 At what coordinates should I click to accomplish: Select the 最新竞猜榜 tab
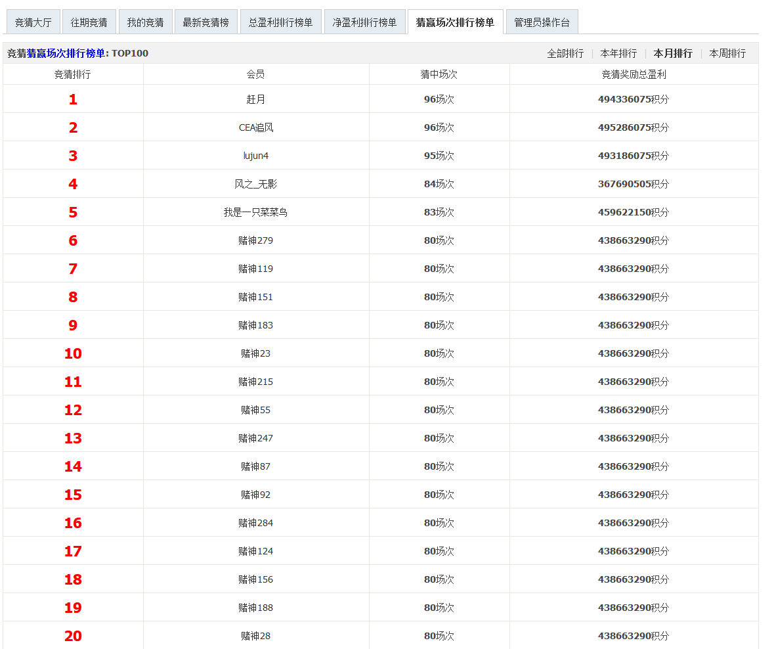(205, 22)
